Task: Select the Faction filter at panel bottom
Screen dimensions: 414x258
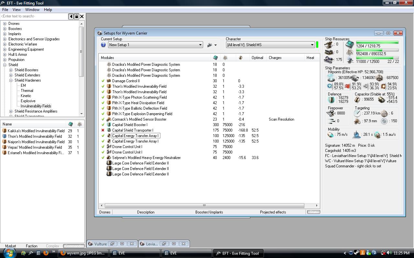Action: [31, 246]
